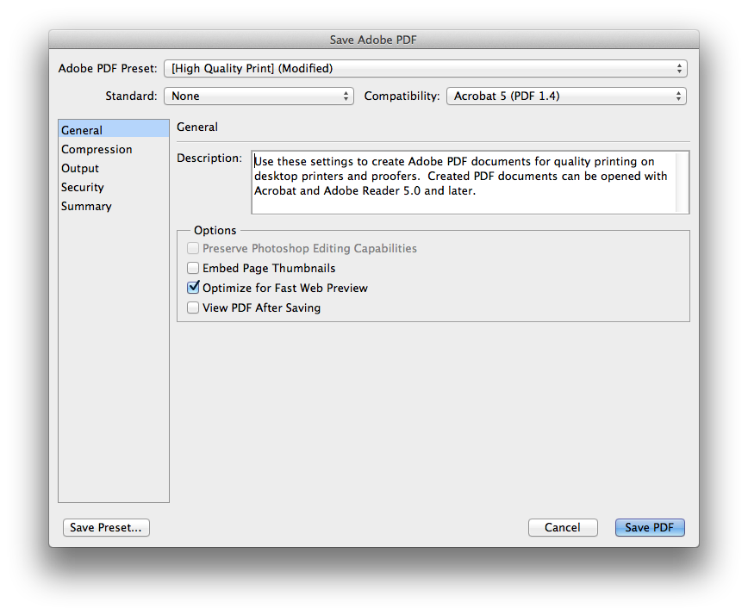
Task: Click the Save Preset... button
Action: pos(106,527)
